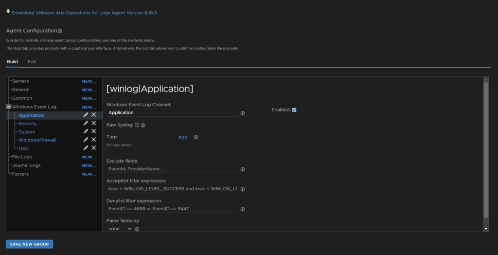This screenshot has width=498, height=255.
Task: Add a tag with ADD link
Action: click(183, 137)
